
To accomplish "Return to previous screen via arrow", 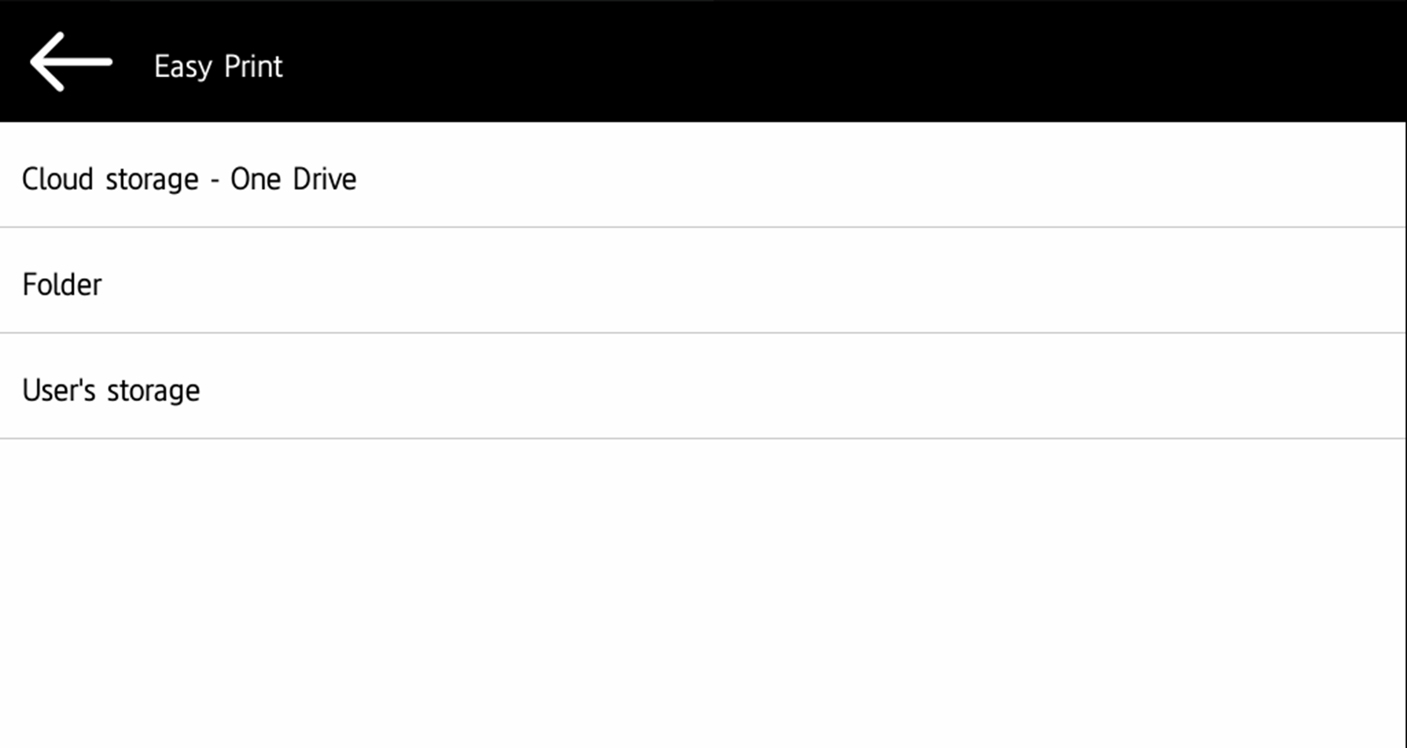I will point(70,61).
